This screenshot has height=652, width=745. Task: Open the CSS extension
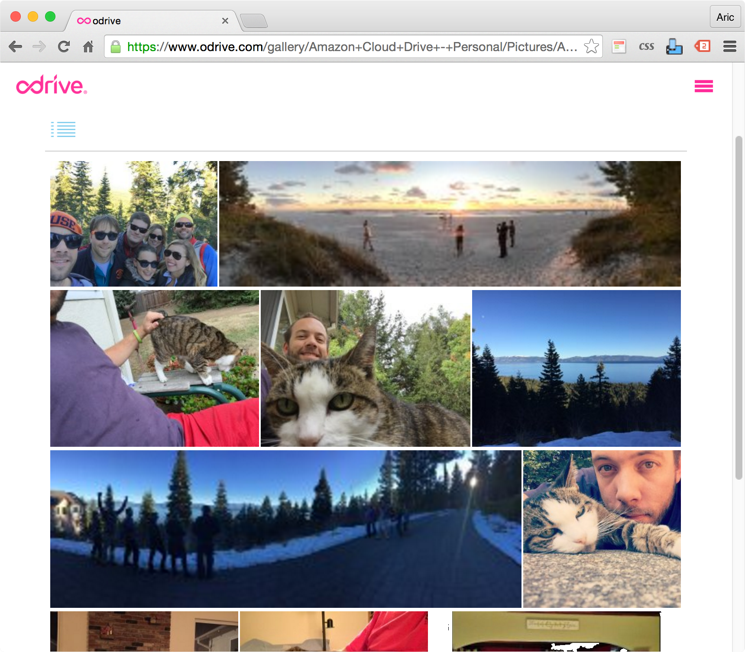click(x=646, y=46)
